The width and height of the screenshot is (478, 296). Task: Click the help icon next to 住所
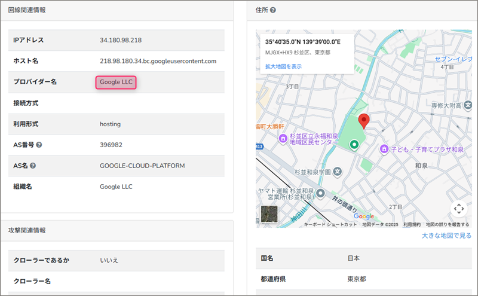[273, 10]
